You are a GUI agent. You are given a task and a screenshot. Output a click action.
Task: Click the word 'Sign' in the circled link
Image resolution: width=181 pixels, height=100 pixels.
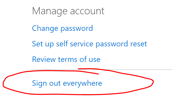(x=39, y=84)
